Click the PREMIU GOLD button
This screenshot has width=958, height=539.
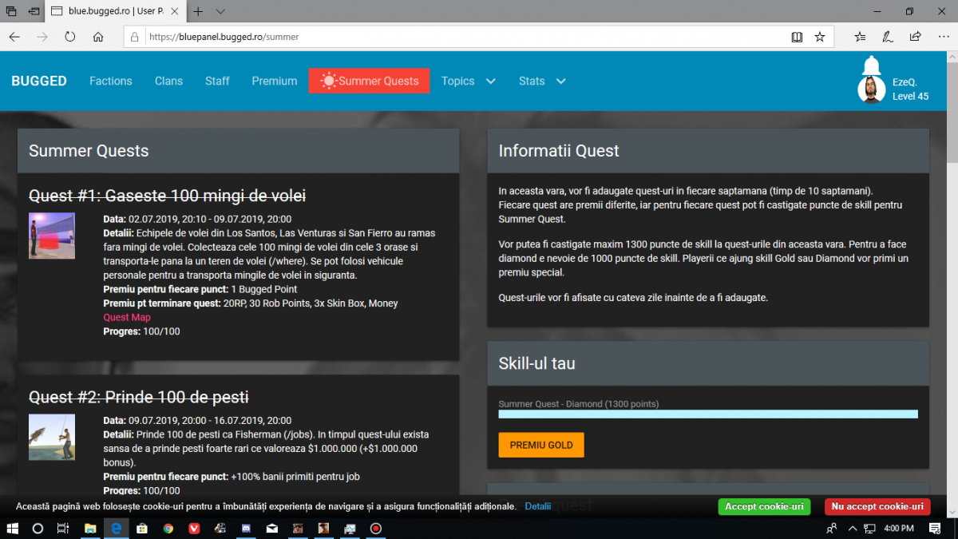click(x=541, y=445)
